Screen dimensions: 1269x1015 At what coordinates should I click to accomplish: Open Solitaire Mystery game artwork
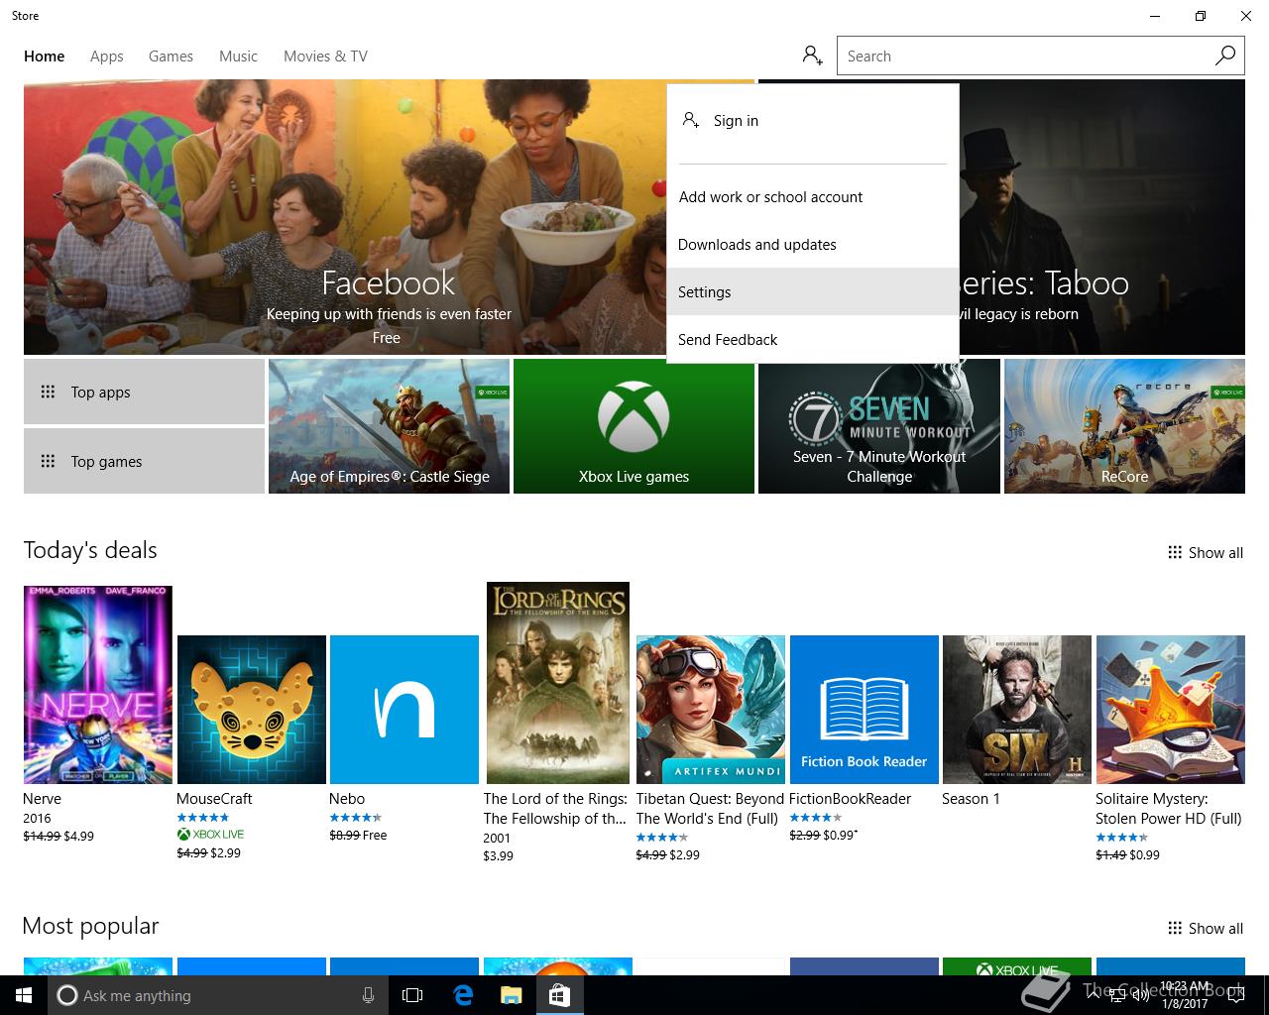pos(1171,710)
